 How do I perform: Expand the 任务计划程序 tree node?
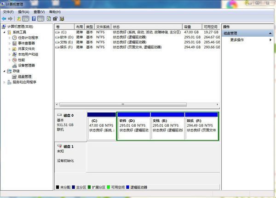pyautogui.click(x=10, y=38)
